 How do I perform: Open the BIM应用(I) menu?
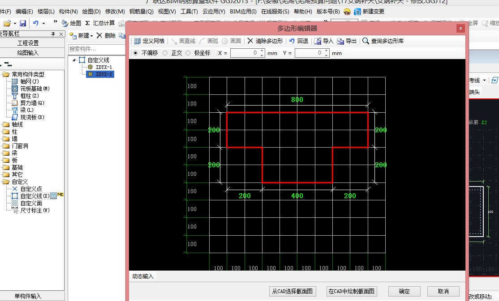(243, 12)
